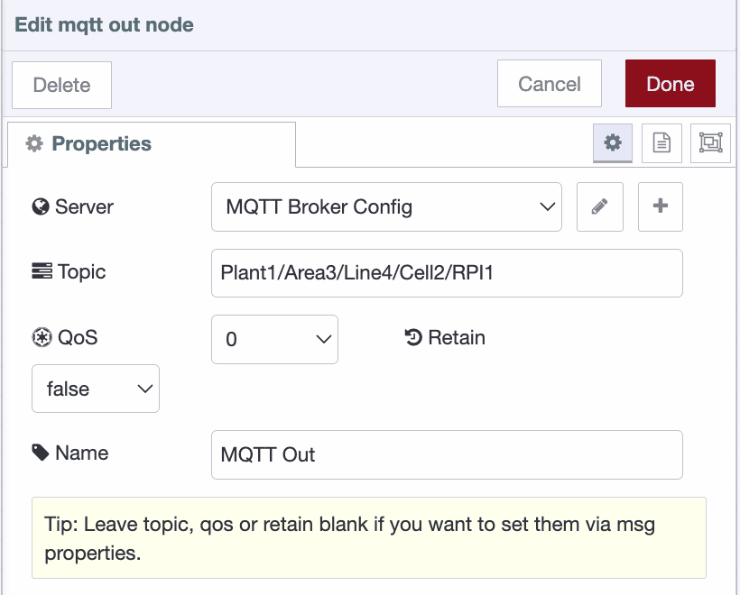This screenshot has height=595, width=740.
Task: Cancel editing the mqtt out node
Action: (549, 84)
